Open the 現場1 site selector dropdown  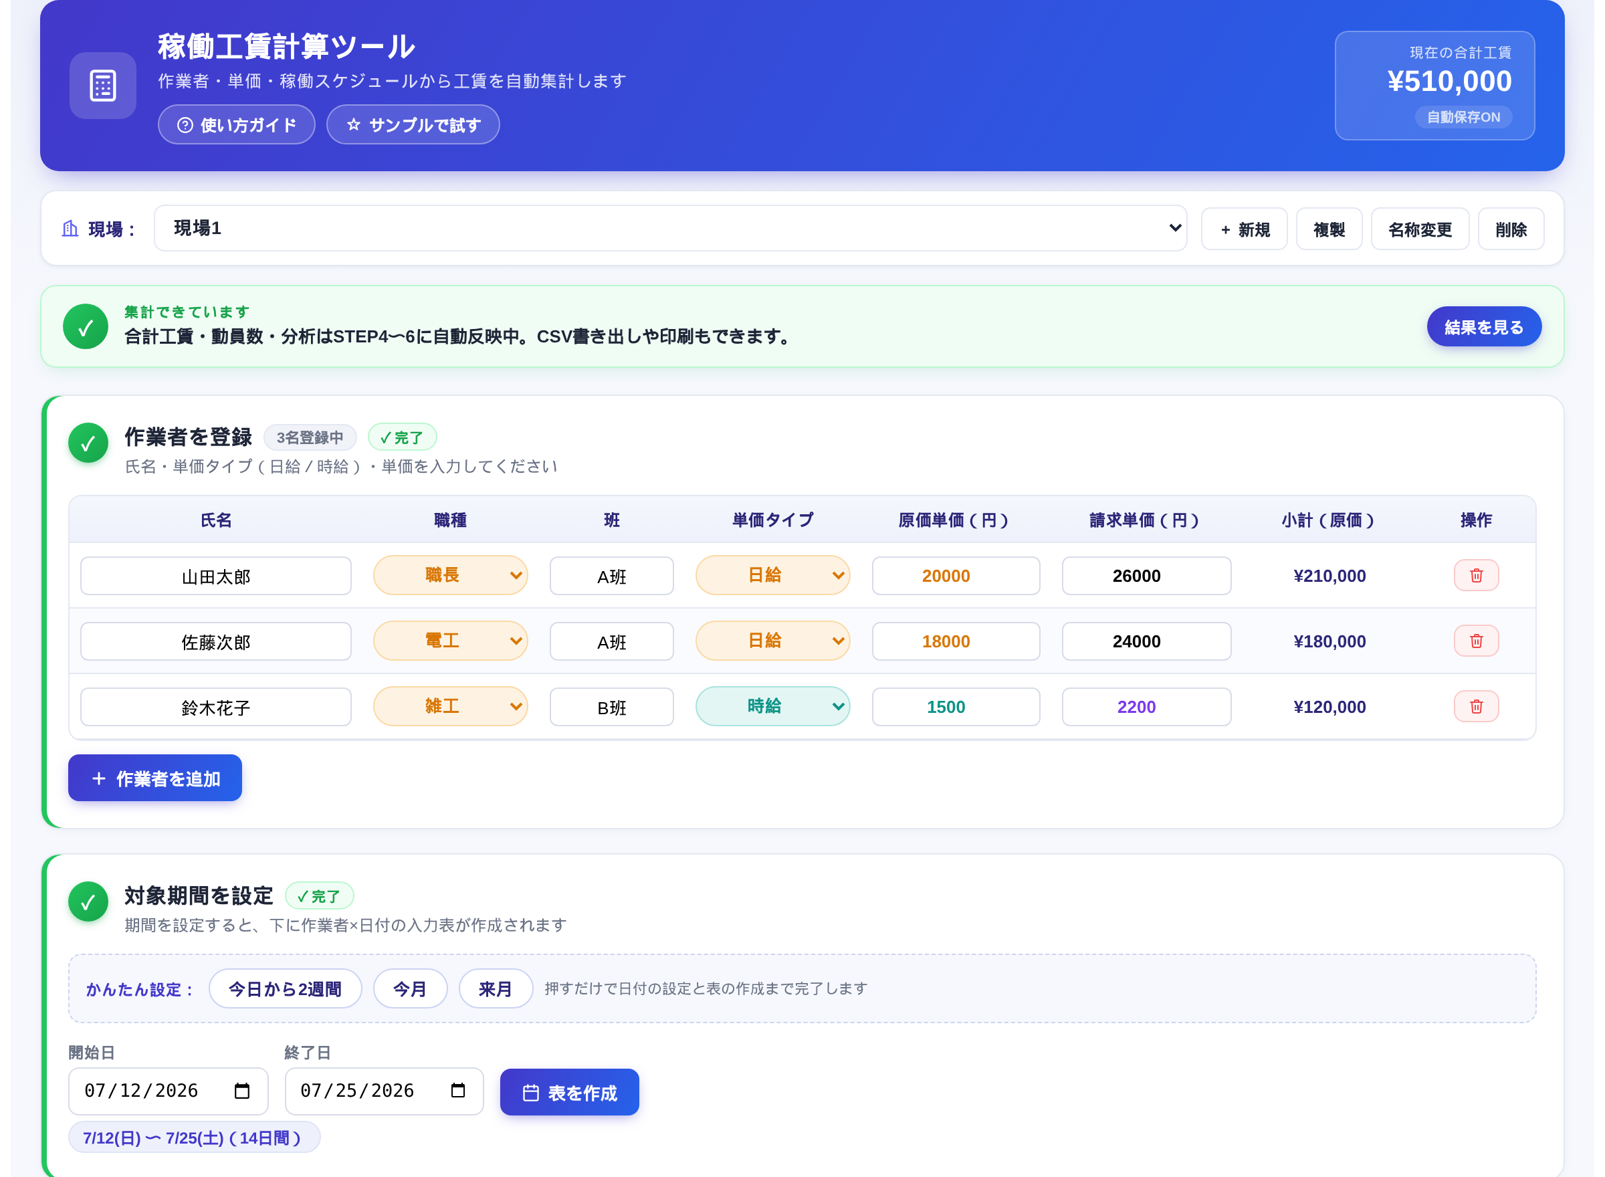pyautogui.click(x=670, y=228)
